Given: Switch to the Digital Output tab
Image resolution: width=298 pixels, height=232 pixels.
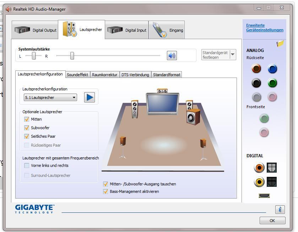Looking at the screenshot, I should coord(36,30).
